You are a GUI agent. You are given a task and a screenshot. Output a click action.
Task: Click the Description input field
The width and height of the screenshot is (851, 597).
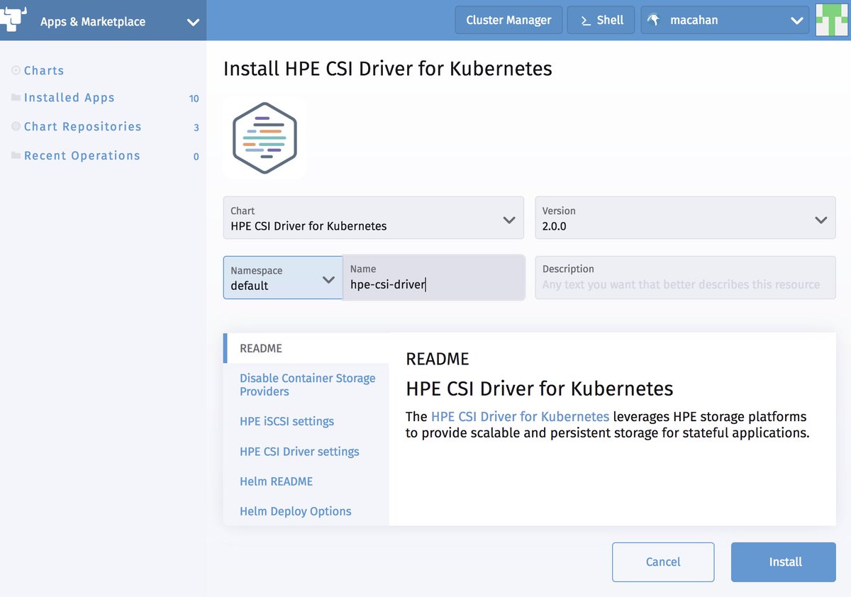tap(685, 278)
